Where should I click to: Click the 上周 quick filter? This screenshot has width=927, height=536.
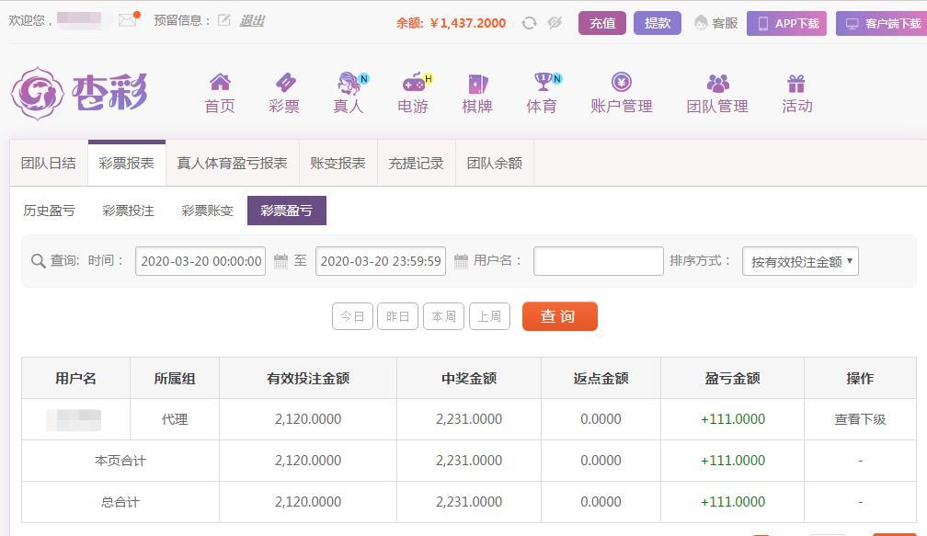point(489,316)
